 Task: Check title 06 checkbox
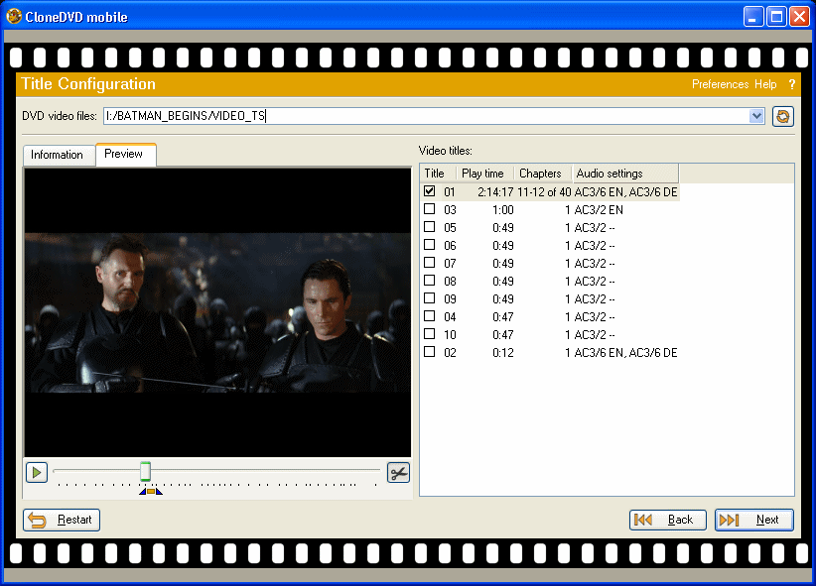pyautogui.click(x=429, y=245)
